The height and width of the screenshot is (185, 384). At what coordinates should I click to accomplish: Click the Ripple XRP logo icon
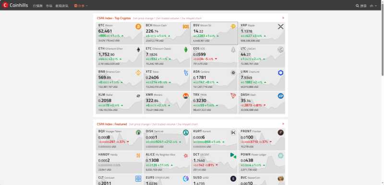coord(281,27)
